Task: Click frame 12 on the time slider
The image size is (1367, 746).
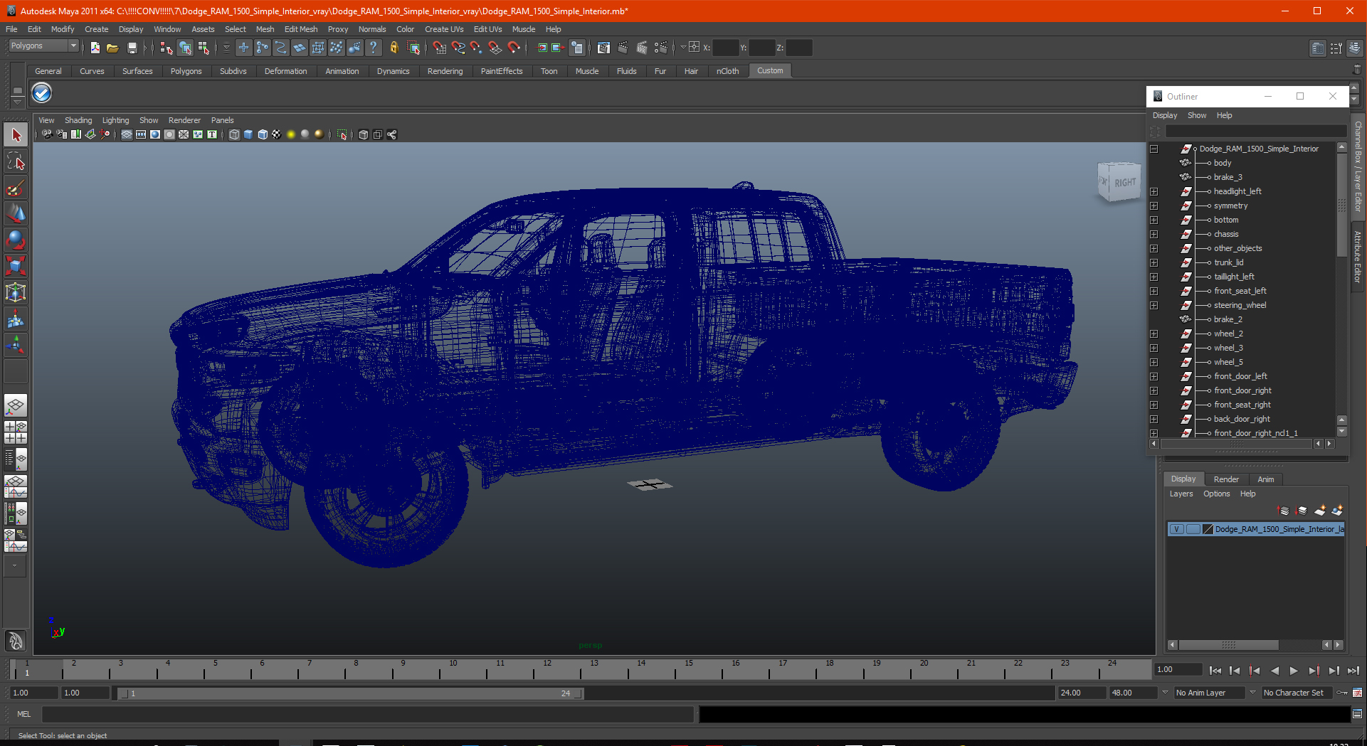Action: (x=547, y=669)
